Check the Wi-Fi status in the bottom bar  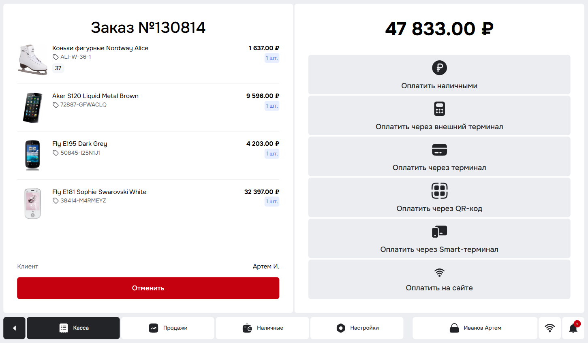[x=550, y=328]
